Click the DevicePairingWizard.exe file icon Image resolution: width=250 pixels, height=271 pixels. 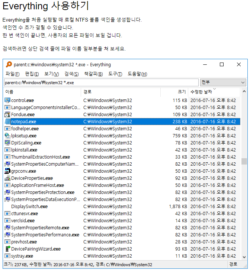tap(7, 249)
